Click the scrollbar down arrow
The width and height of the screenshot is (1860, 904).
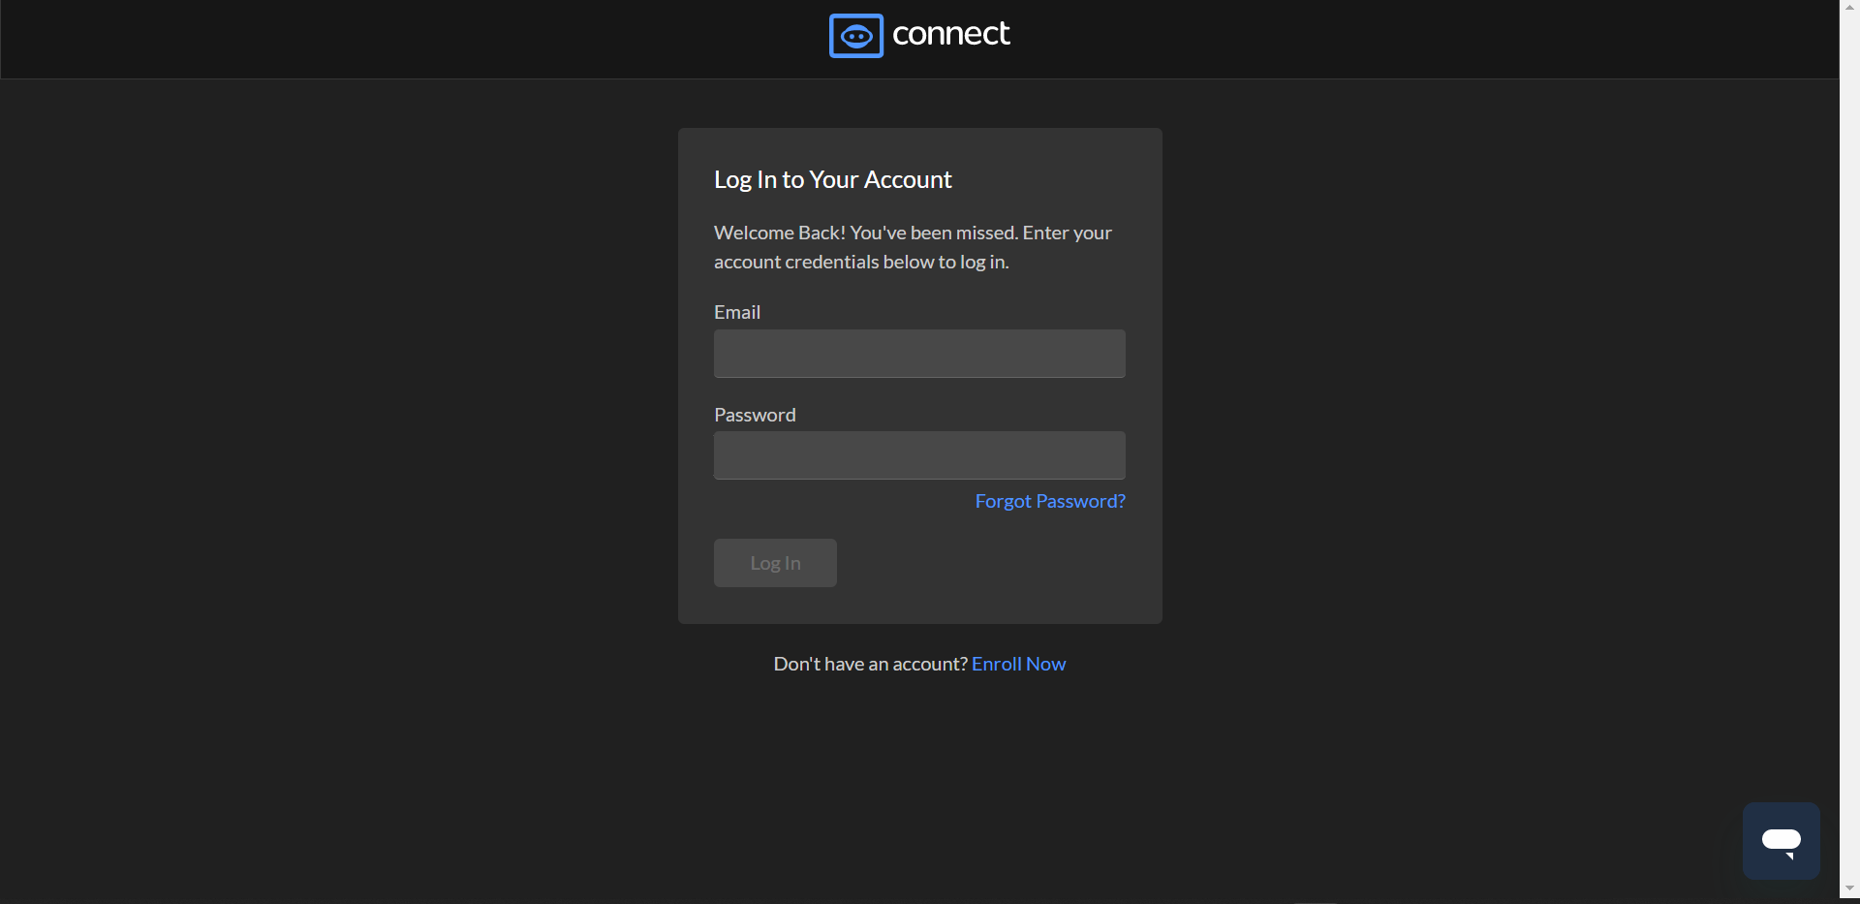coord(1849,888)
